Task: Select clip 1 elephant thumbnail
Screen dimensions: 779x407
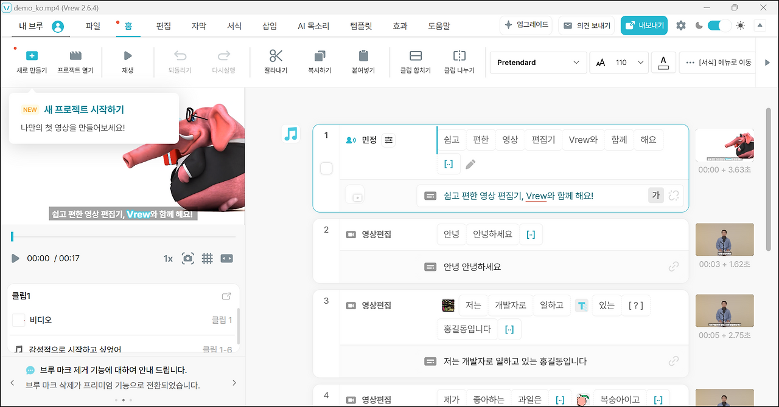Action: 725,145
